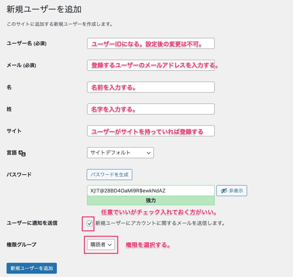Focus the メール (必須) input field
293x277 pixels.
[151, 65]
